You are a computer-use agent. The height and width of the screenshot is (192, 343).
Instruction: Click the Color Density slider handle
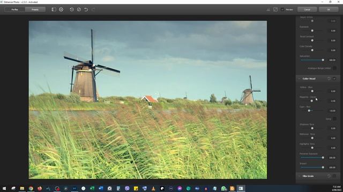[x=312, y=50]
